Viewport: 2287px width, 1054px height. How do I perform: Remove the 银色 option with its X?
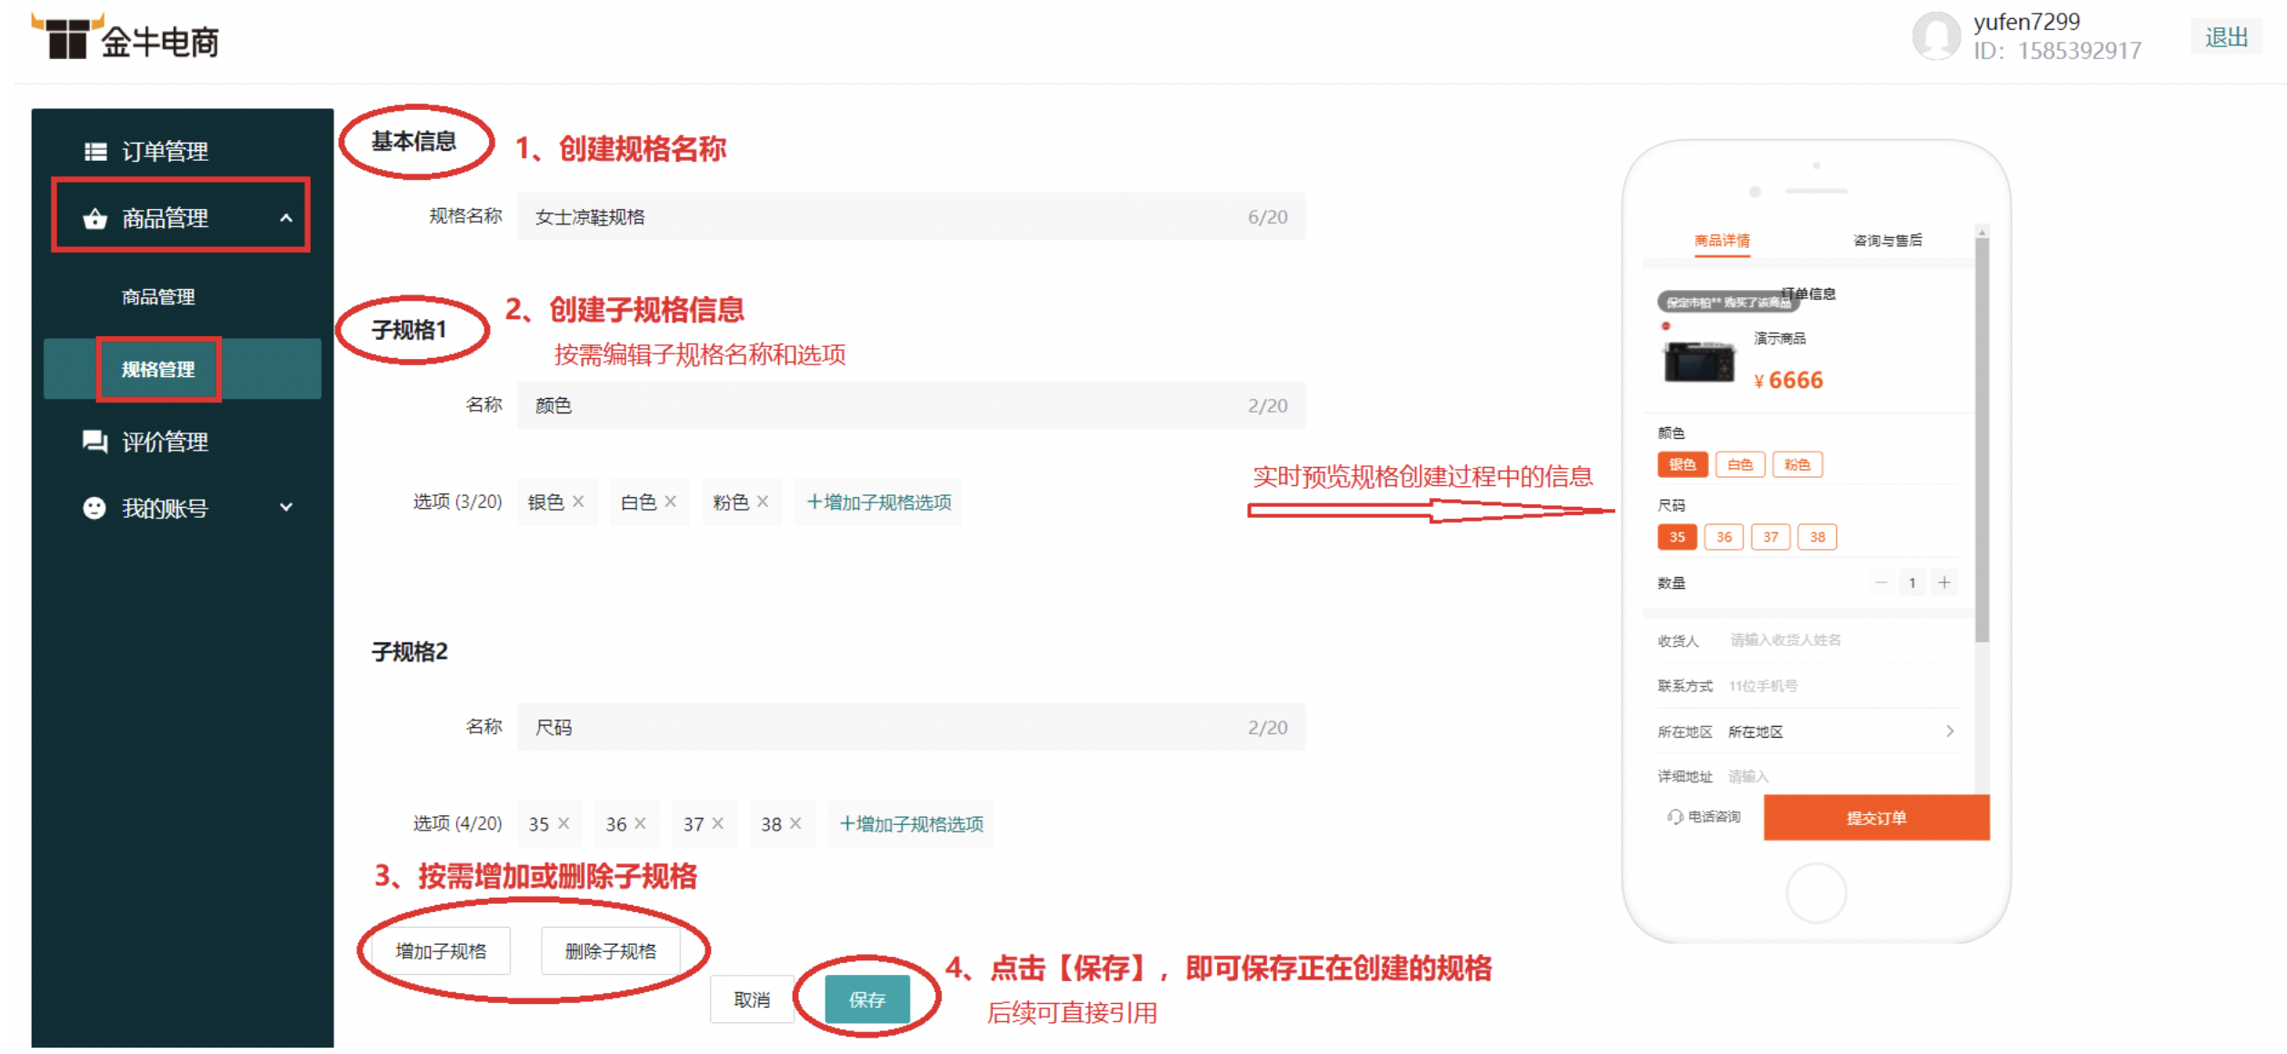coord(578,502)
